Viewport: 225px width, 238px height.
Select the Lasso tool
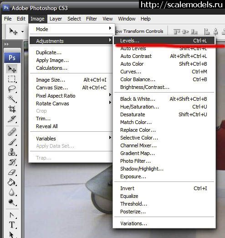coord(12,89)
